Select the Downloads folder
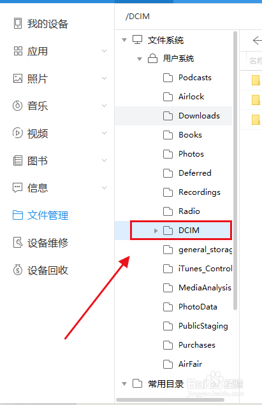Image resolution: width=262 pixels, height=405 pixels. (173, 116)
